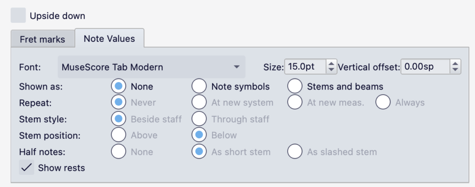Image resolution: width=475 pixels, height=187 pixels.
Task: Decrease font size with down arrow
Action: tap(331, 70)
